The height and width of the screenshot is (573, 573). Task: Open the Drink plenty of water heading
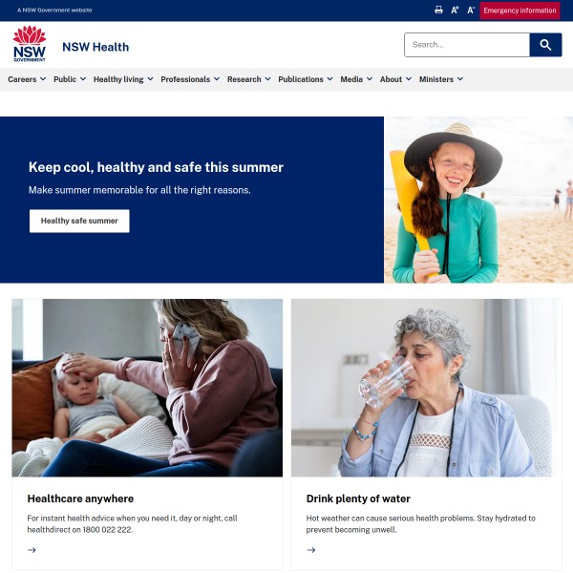pos(358,499)
